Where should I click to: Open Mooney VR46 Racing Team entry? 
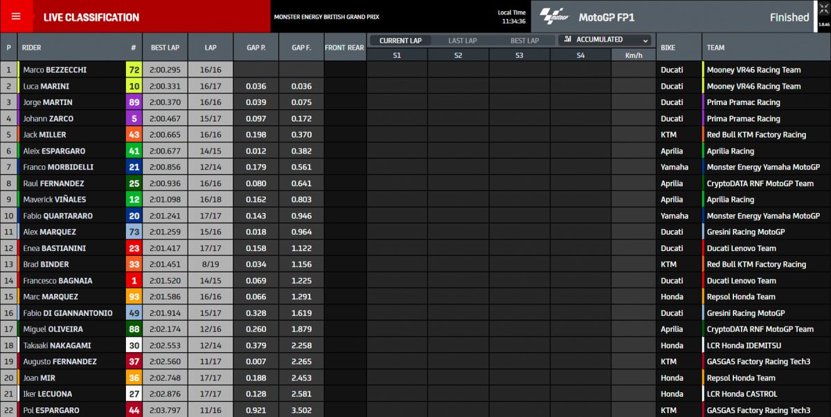pos(755,69)
